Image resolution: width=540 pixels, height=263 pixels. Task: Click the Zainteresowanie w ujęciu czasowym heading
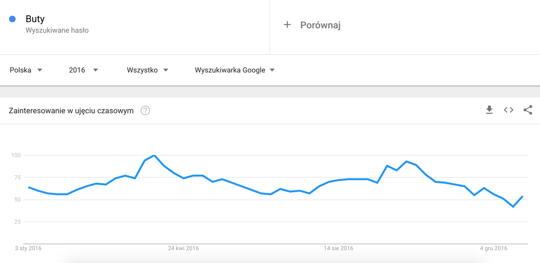tap(71, 111)
